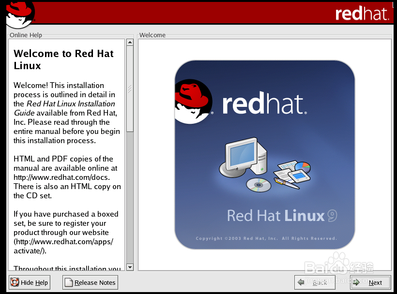Viewport: 397px width, 294px height.
Task: Click the copyright 2003 Red Hat text
Action: click(x=266, y=238)
